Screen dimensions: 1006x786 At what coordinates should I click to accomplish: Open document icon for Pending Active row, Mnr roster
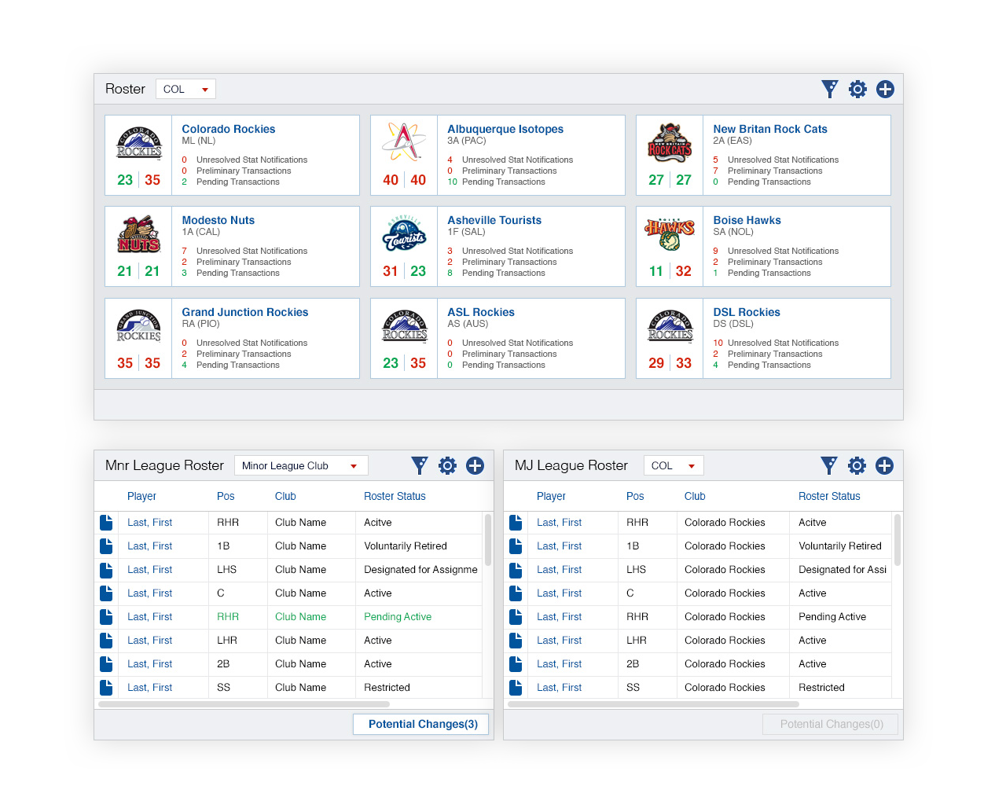coord(106,616)
